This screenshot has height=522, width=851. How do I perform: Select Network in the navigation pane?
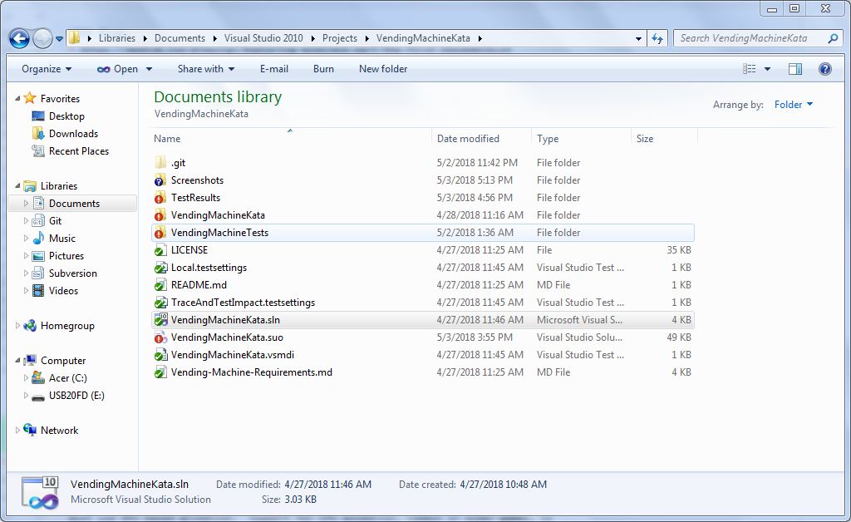(59, 430)
